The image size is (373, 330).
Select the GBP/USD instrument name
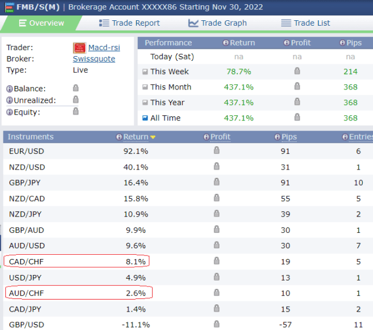26,325
